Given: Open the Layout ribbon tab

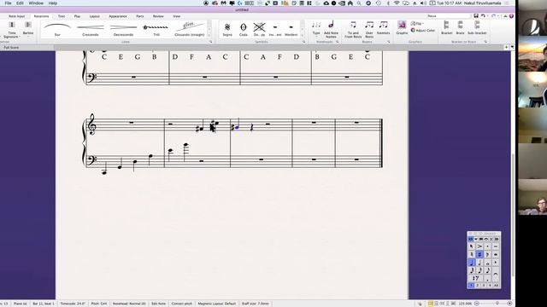Looking at the screenshot, I should point(95,16).
